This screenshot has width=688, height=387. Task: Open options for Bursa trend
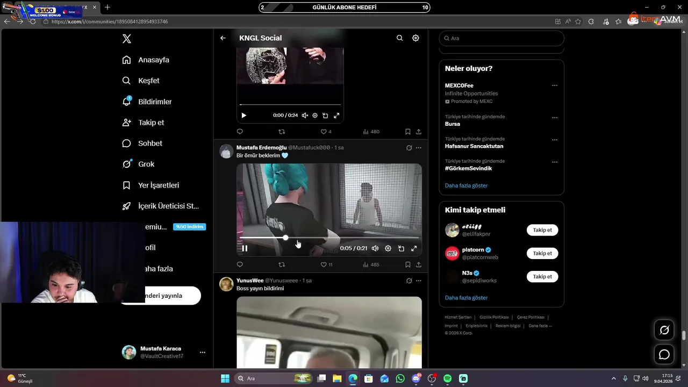pos(555,117)
